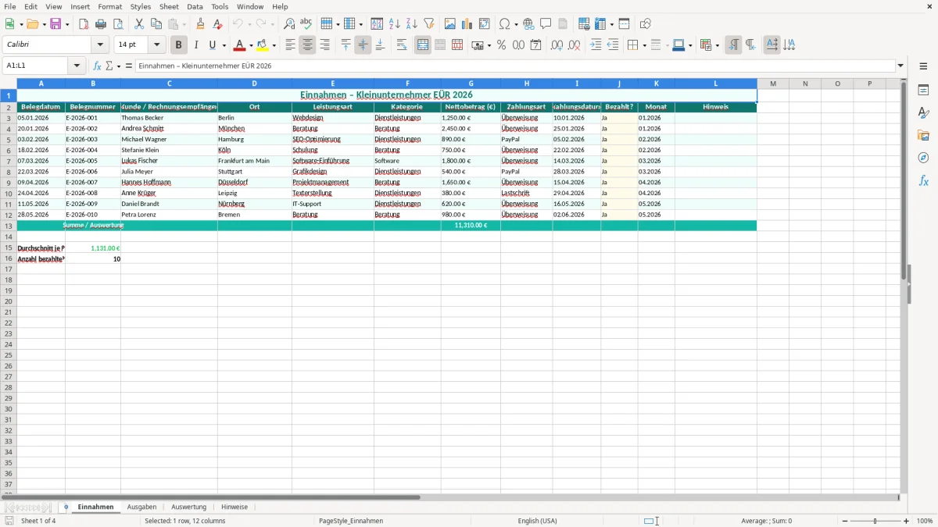Adjust the zoom slider in status bar
The width and height of the screenshot is (938, 527).
pyautogui.click(x=875, y=521)
